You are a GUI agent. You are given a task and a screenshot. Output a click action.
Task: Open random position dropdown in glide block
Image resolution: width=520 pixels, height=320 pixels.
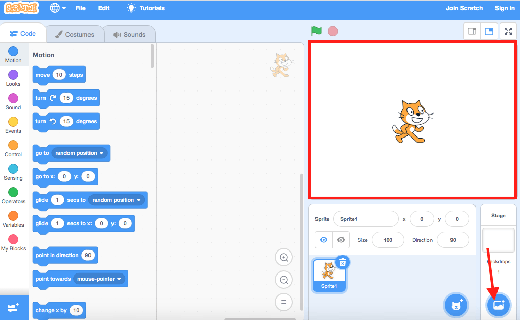[x=117, y=200]
